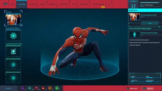
Task: Go to the ЗАДАНИЯ tab
Action: pyautogui.click(x=52, y=4)
